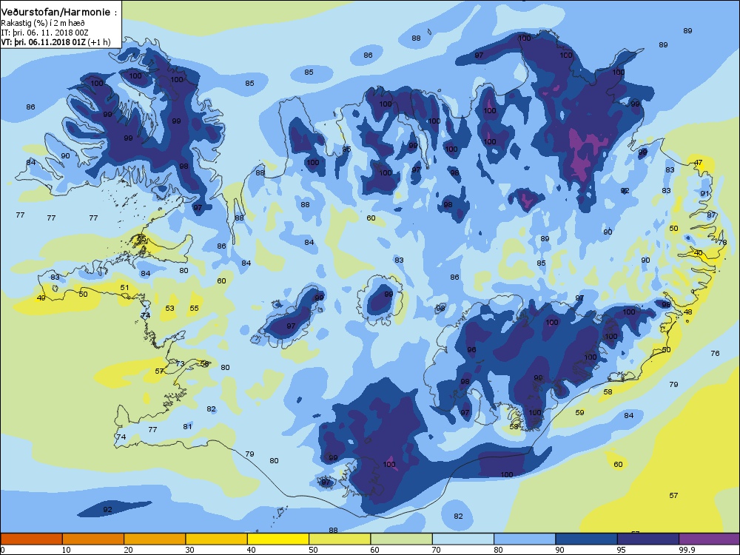Click the legend tick label 99.9
The height and width of the screenshot is (555, 740).
685,550
